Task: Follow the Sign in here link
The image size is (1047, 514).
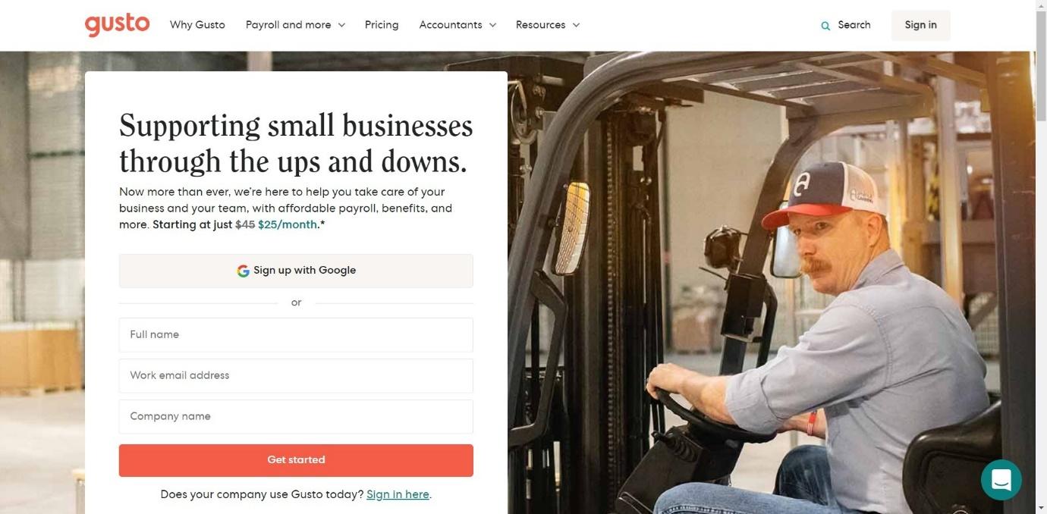Action: tap(398, 494)
